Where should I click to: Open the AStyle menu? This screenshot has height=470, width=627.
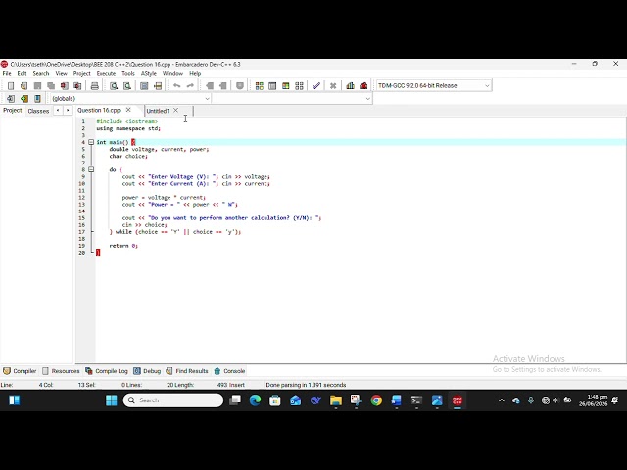[148, 74]
